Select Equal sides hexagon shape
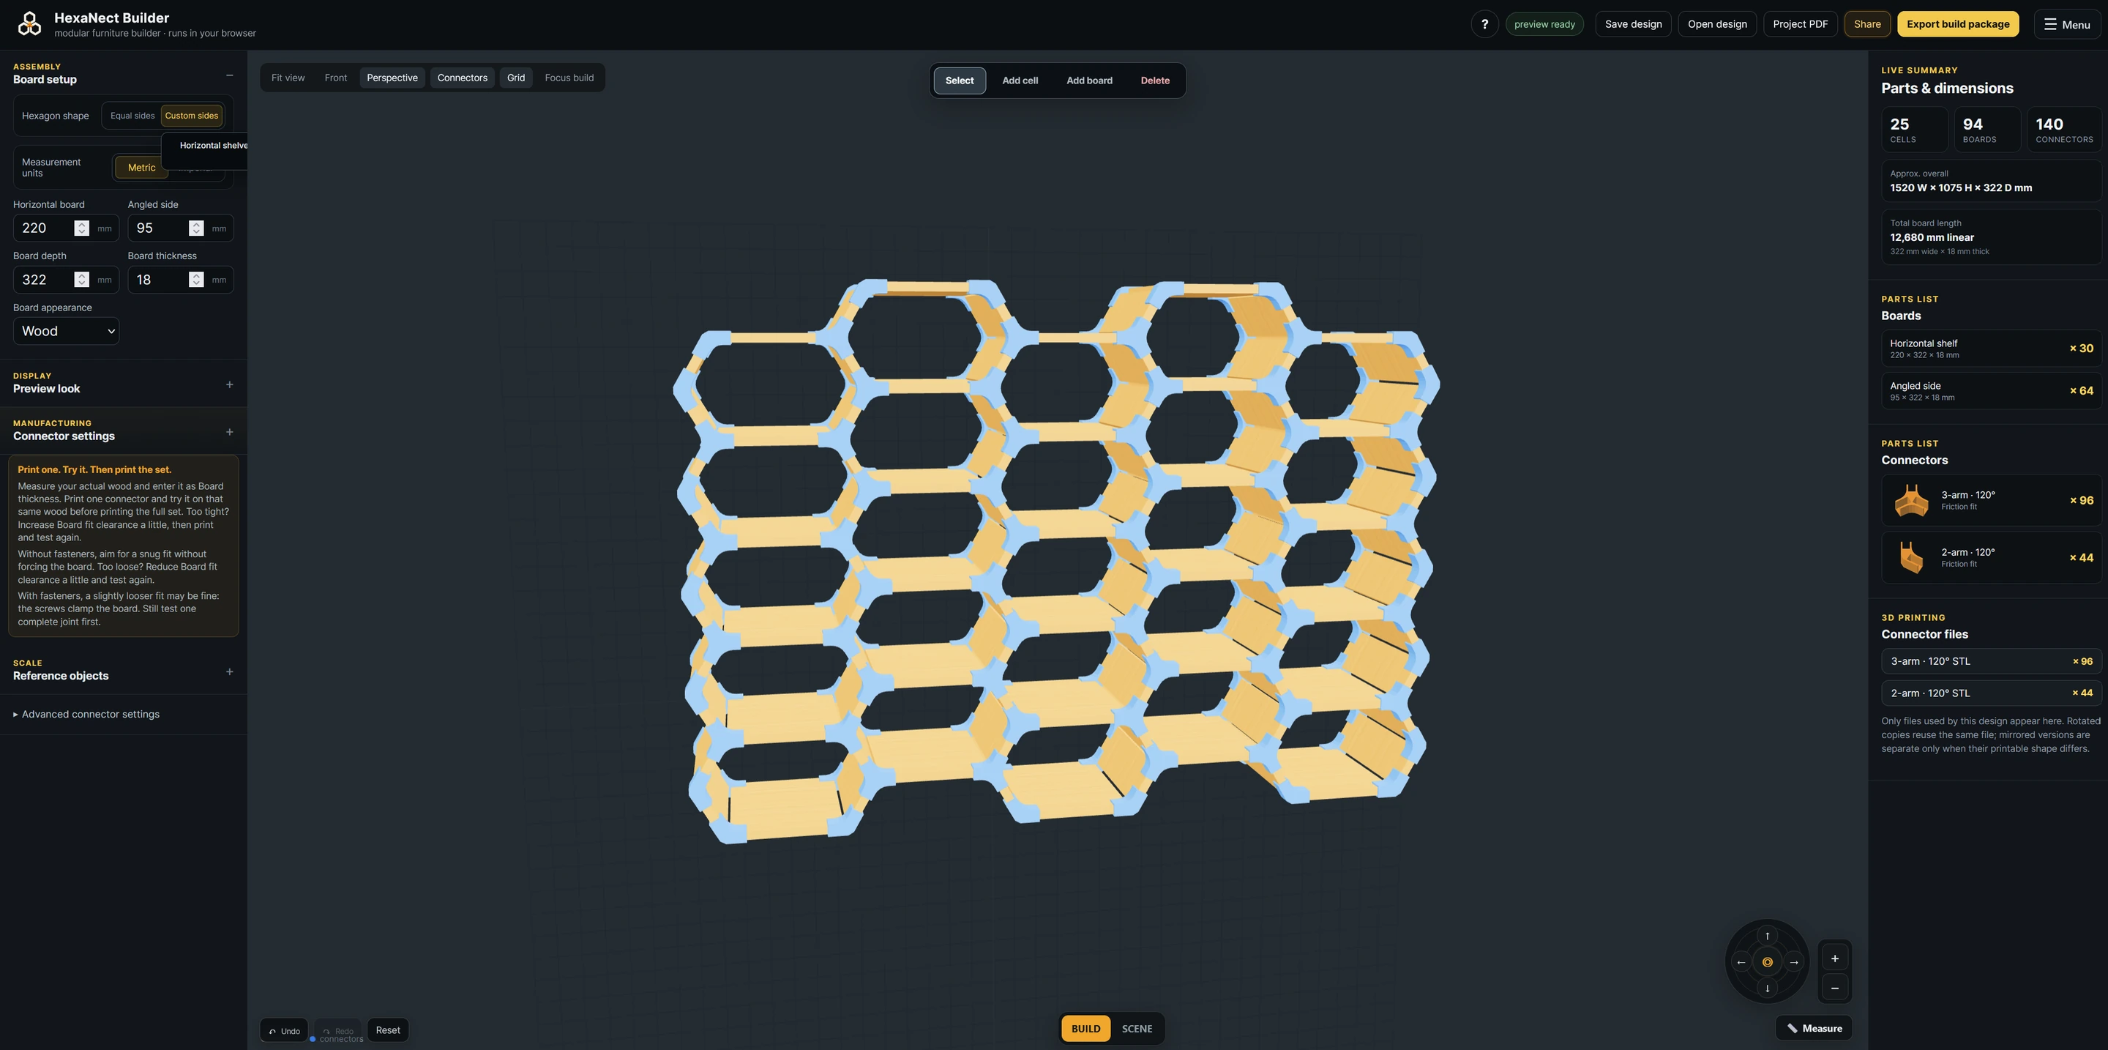This screenshot has width=2108, height=1050. [132, 116]
